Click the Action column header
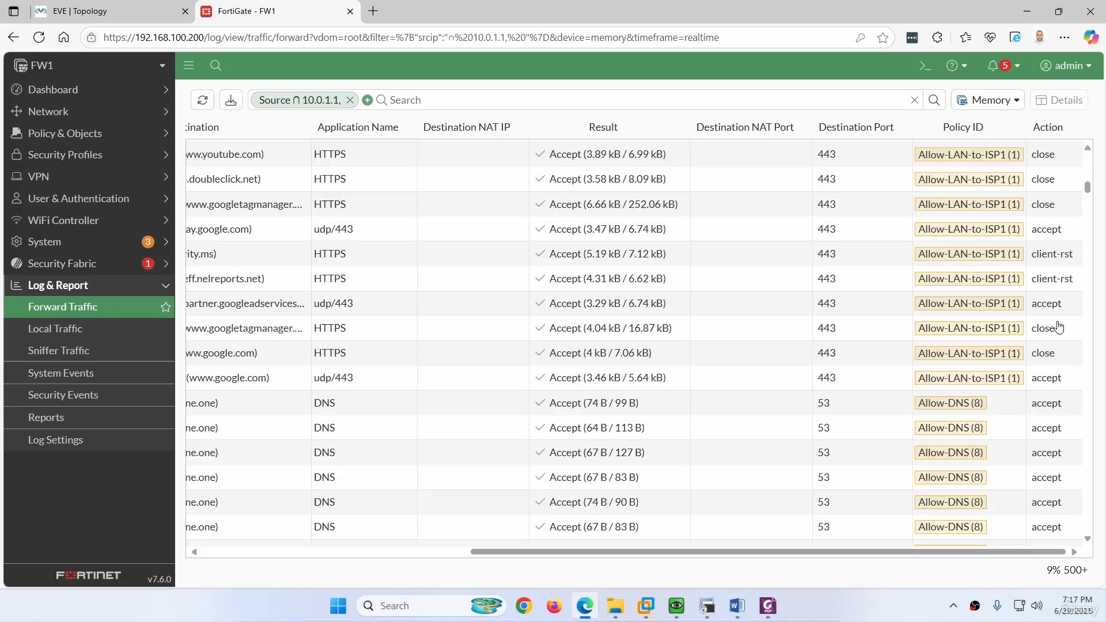The height and width of the screenshot is (622, 1106). tap(1047, 127)
